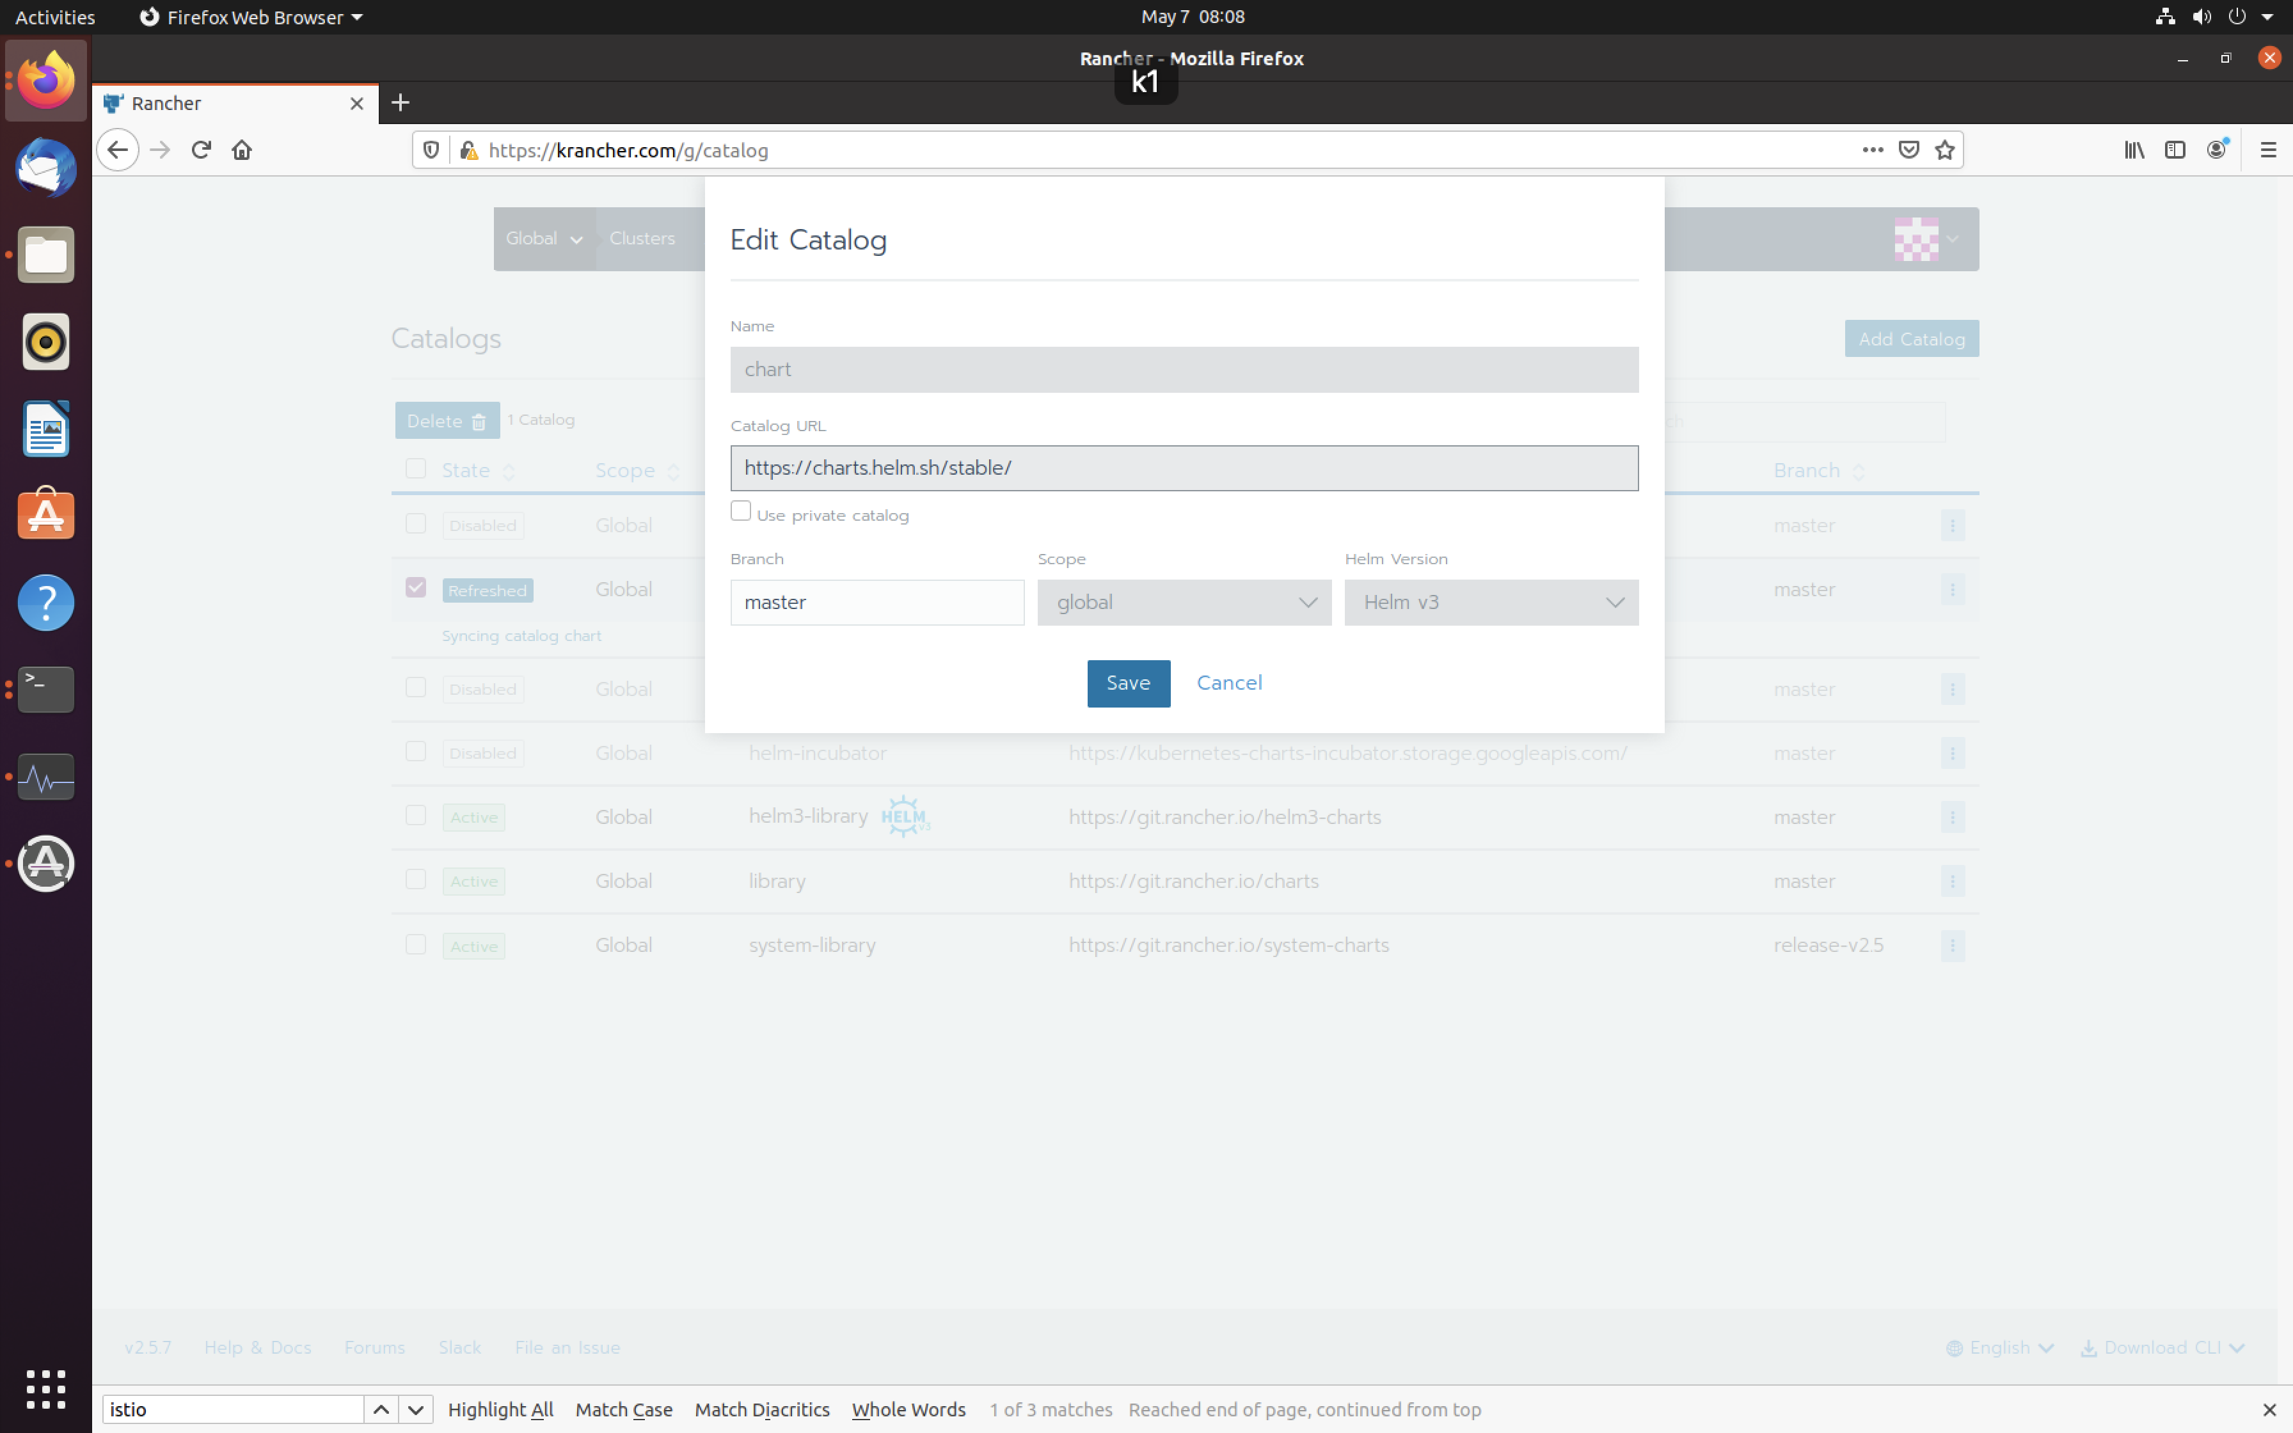Image resolution: width=2293 pixels, height=1433 pixels.
Task: Sort by Scope column header
Action: [x=637, y=471]
